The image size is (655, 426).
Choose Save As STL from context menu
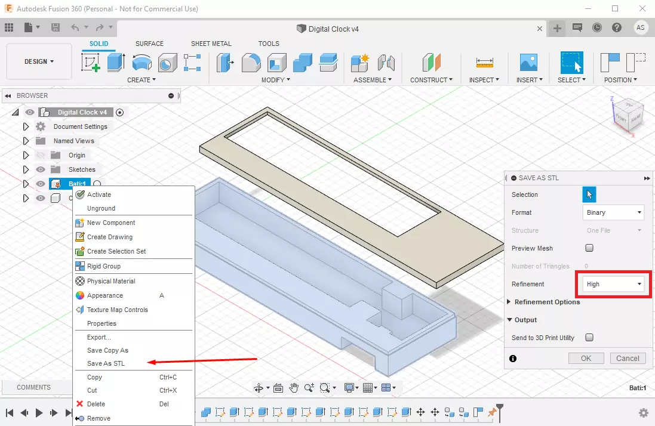coord(133,363)
